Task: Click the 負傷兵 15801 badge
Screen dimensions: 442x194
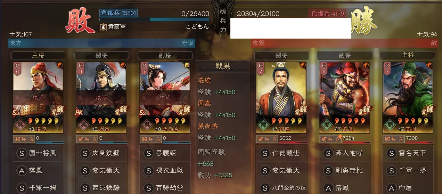Action: [x=118, y=13]
